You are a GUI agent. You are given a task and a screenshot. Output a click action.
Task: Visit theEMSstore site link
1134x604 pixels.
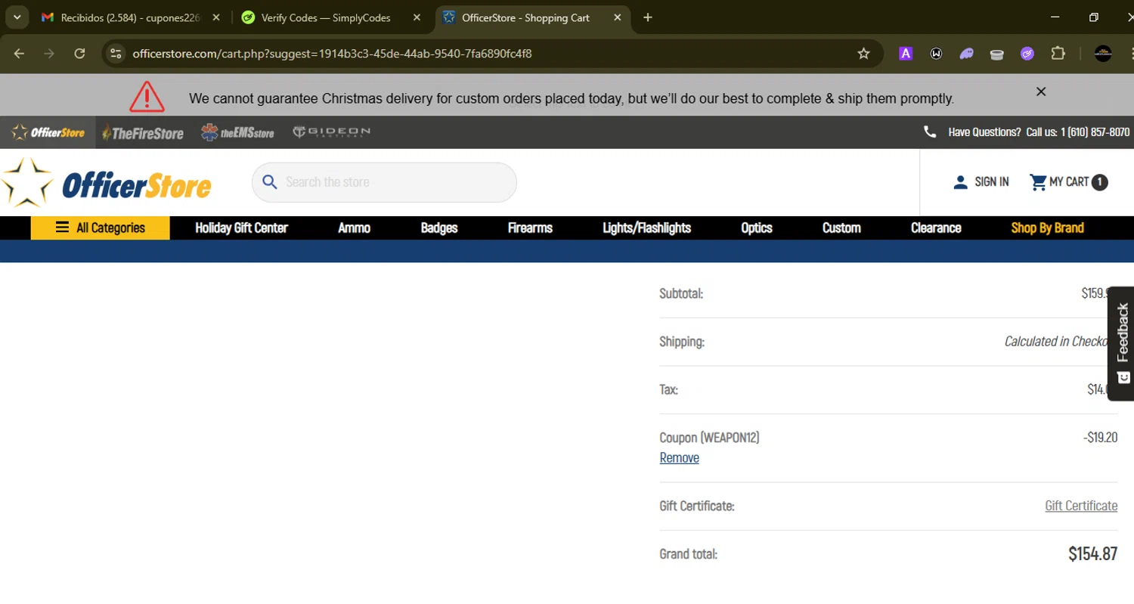pos(237,132)
